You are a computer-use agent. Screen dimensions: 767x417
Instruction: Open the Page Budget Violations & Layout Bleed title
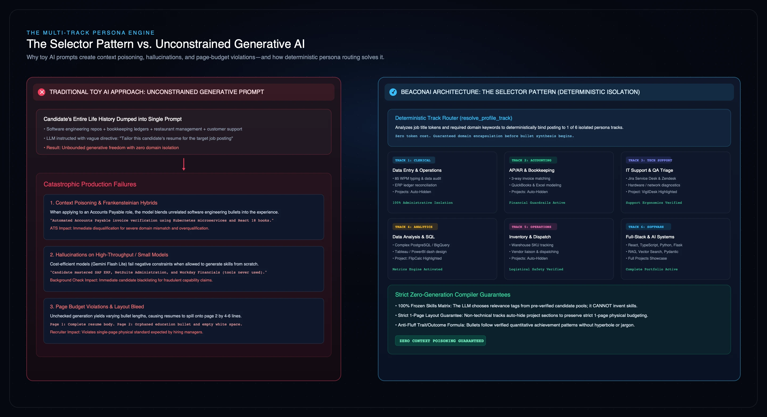click(x=97, y=306)
